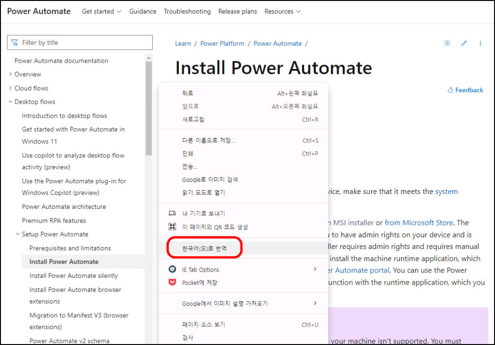Choose 다른 이름으로 저장 menu item

244,140
